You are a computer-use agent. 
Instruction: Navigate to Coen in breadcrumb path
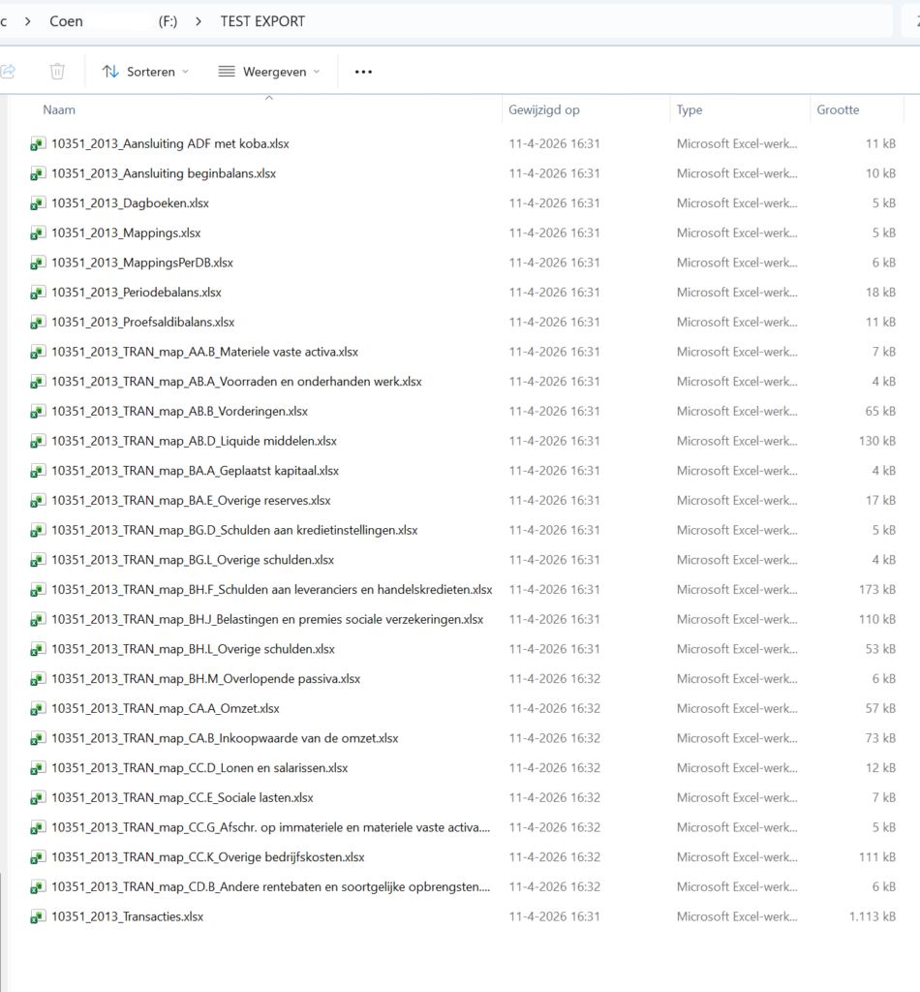[66, 21]
